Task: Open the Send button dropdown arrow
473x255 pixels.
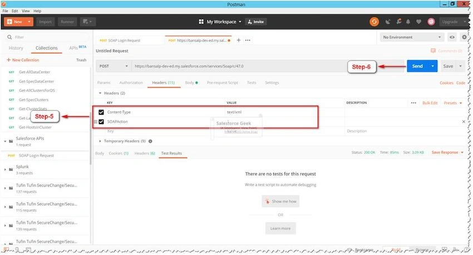Action: click(x=432, y=66)
